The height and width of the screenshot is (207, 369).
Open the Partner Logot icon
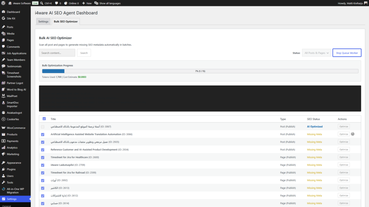4,83
